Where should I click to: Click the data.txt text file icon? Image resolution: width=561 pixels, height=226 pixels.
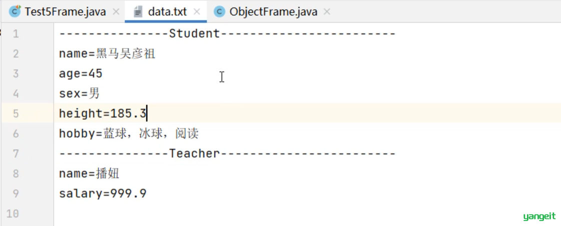pos(138,12)
